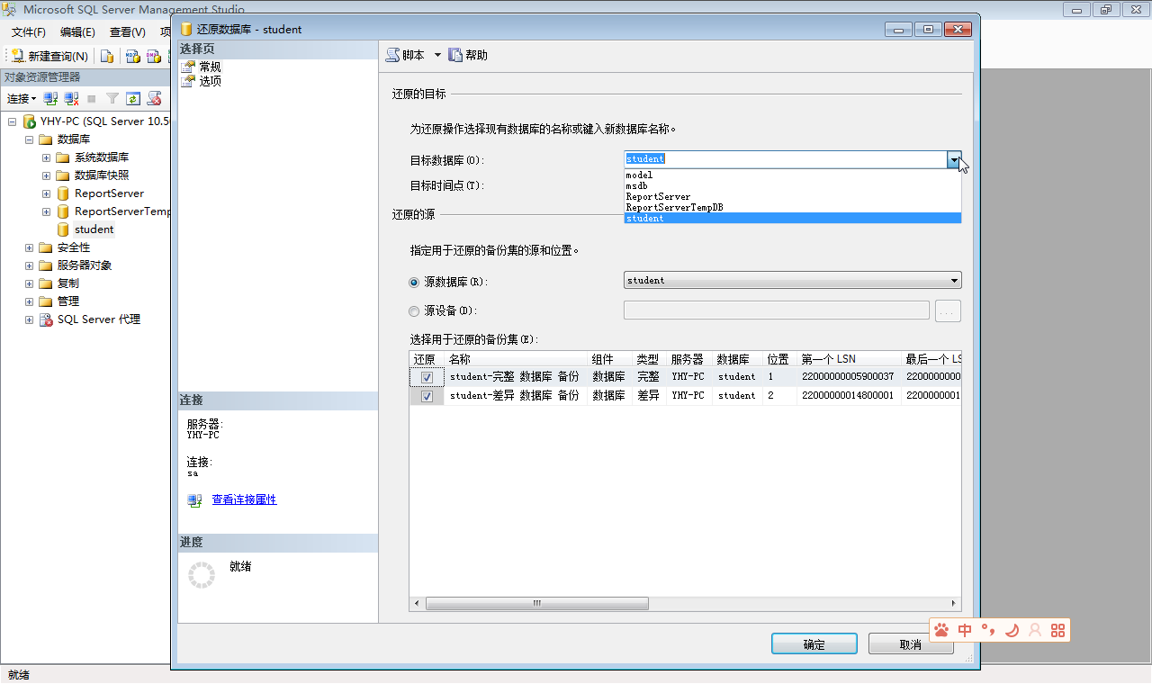Select the 源设备 radio button

pos(414,311)
